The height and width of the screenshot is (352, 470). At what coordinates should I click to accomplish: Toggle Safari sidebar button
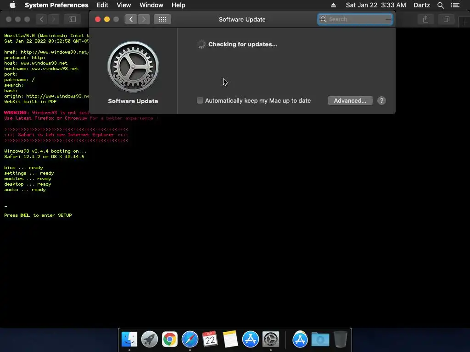click(x=72, y=19)
